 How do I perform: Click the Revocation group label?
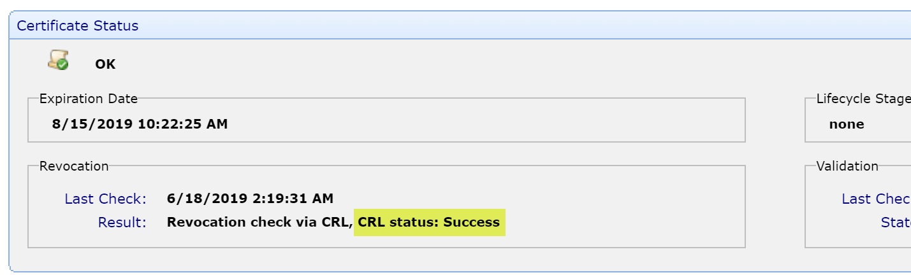[x=74, y=166]
